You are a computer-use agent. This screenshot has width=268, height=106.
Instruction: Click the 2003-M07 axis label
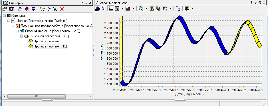point(205,90)
